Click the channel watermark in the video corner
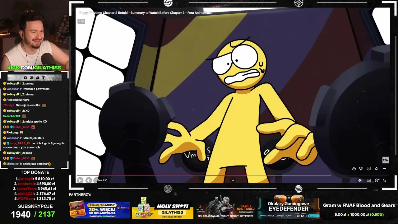398x224 pixels. [x=386, y=160]
